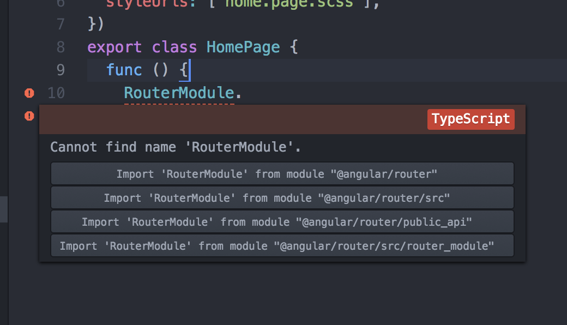This screenshot has width=567, height=325.
Task: Click the dark red tooltip header bar
Action: click(x=229, y=119)
